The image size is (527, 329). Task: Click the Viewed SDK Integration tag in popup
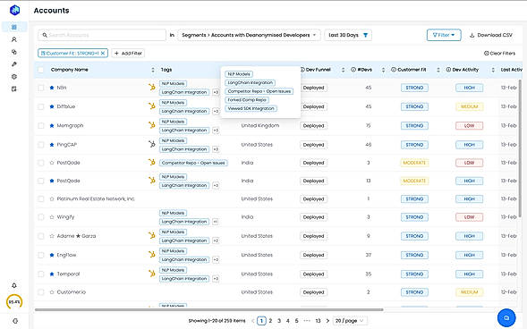pos(251,108)
